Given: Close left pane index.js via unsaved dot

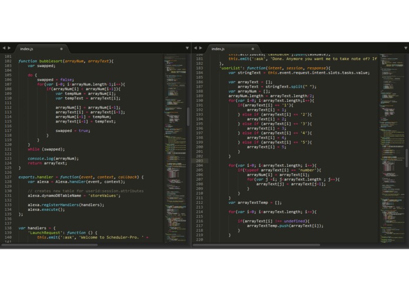Looking at the screenshot, I should pos(61,49).
